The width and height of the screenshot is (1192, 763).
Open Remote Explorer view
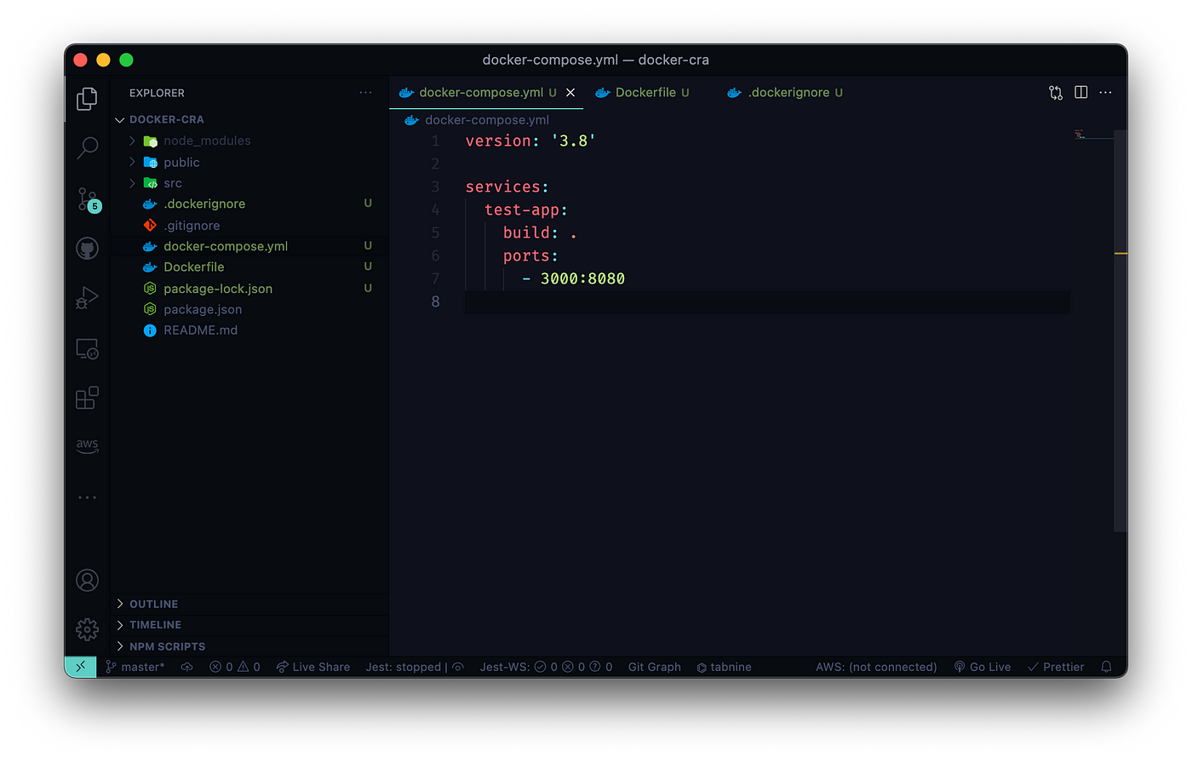coord(87,348)
